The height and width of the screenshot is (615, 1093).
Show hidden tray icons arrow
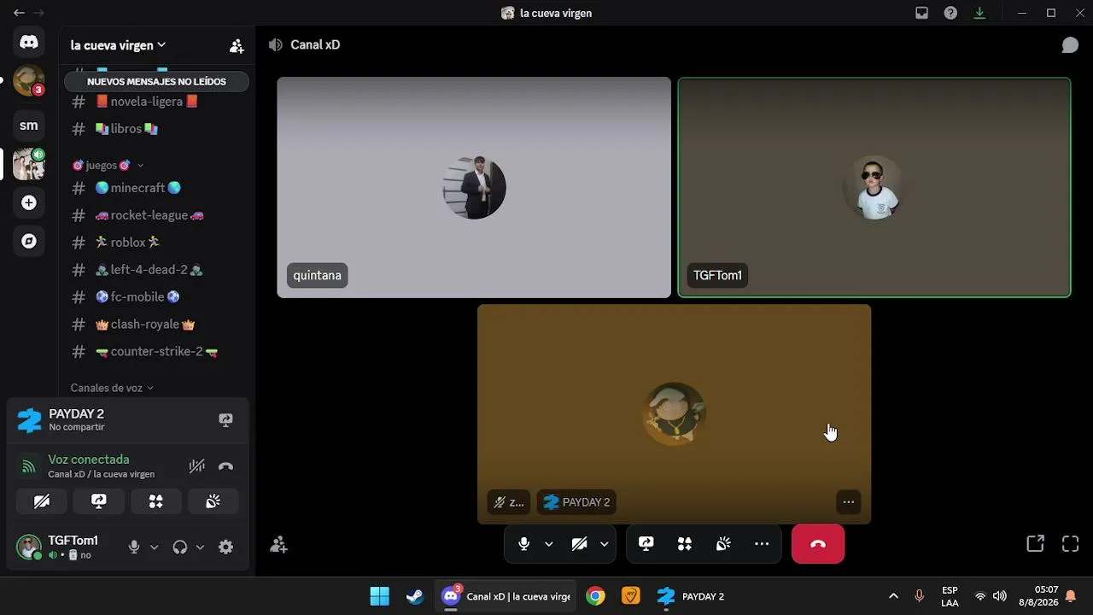click(893, 596)
